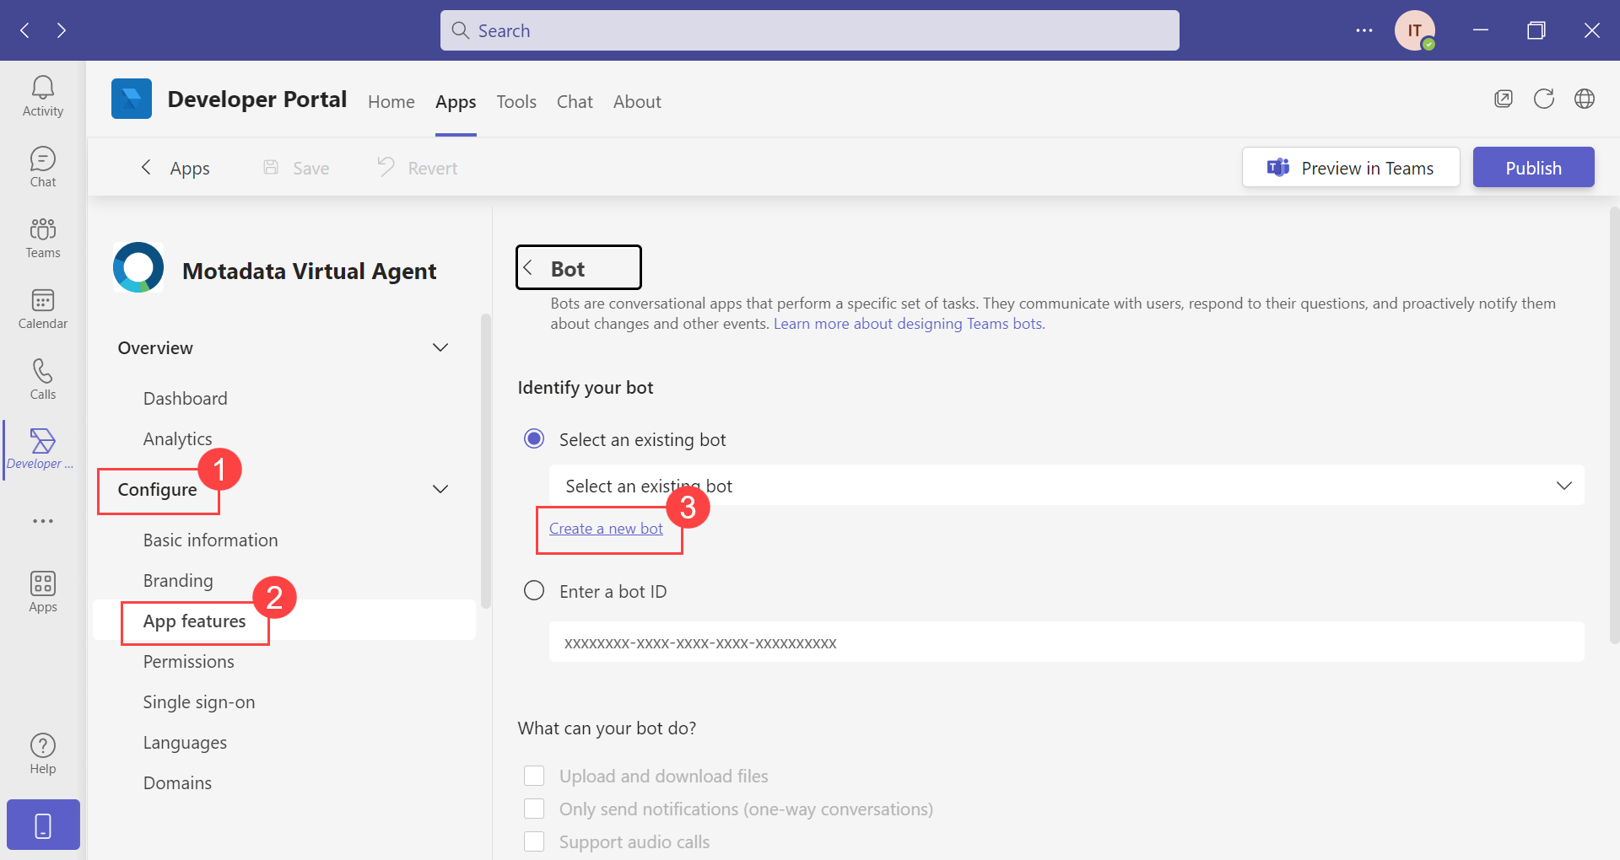1620x860 pixels.
Task: Collapse the Overview section
Action: coord(440,347)
